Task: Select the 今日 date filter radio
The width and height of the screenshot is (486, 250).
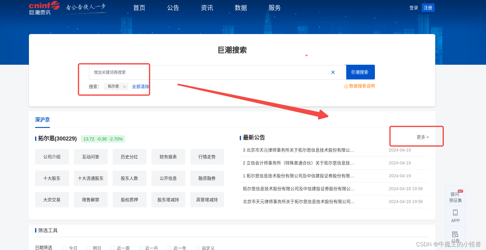Action: tap(65, 248)
